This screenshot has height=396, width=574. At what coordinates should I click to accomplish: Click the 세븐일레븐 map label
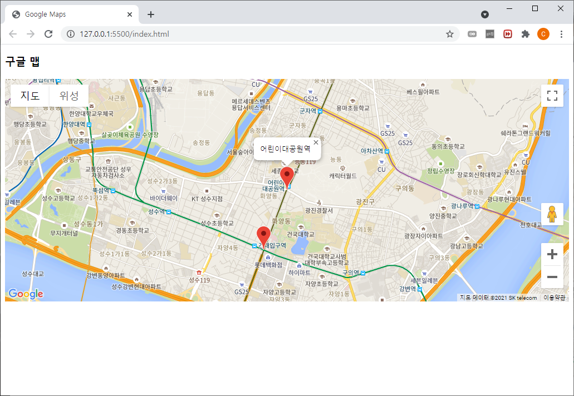(424, 281)
